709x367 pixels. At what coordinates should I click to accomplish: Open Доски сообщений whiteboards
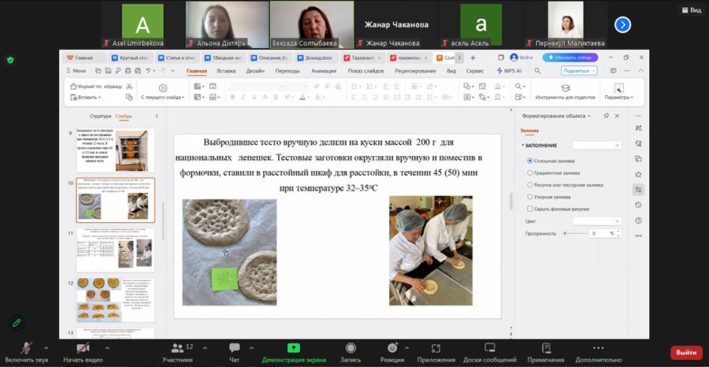pos(489,348)
